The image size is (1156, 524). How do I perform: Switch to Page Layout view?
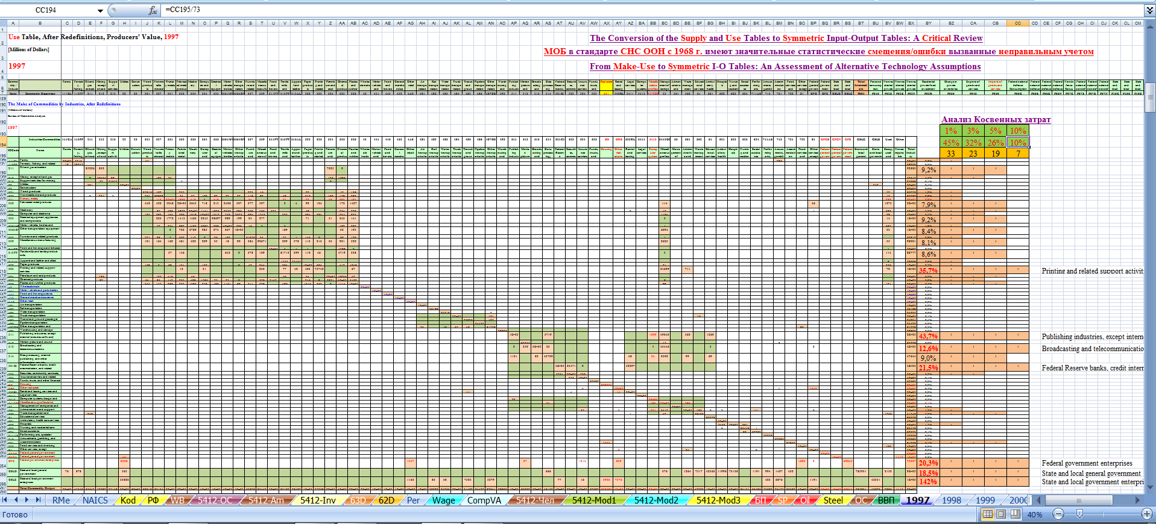(1001, 514)
